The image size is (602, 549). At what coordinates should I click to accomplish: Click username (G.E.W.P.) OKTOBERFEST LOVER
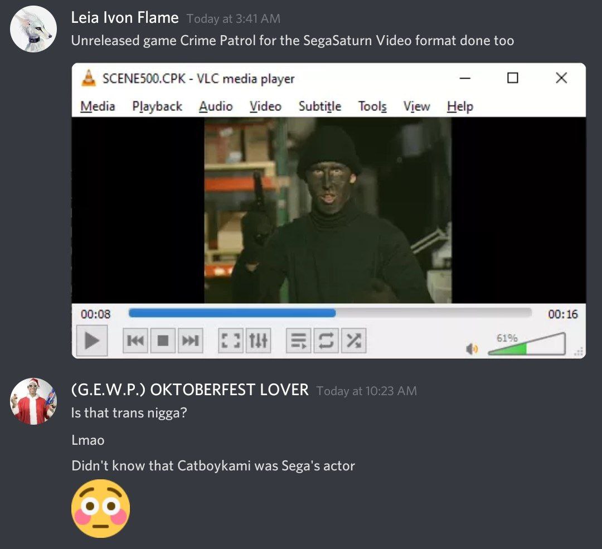click(190, 390)
